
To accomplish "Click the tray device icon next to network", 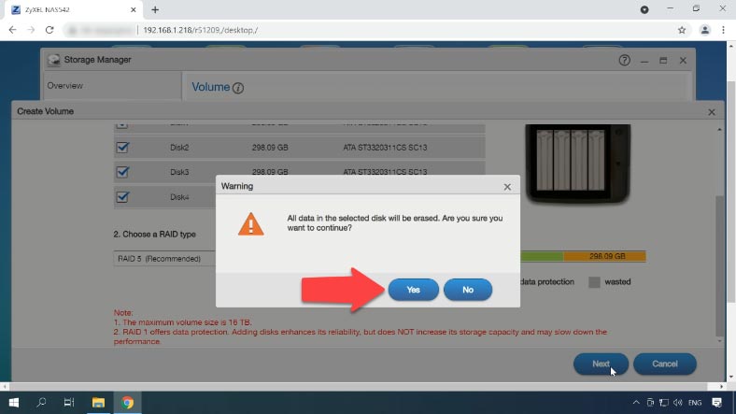I will point(650,403).
